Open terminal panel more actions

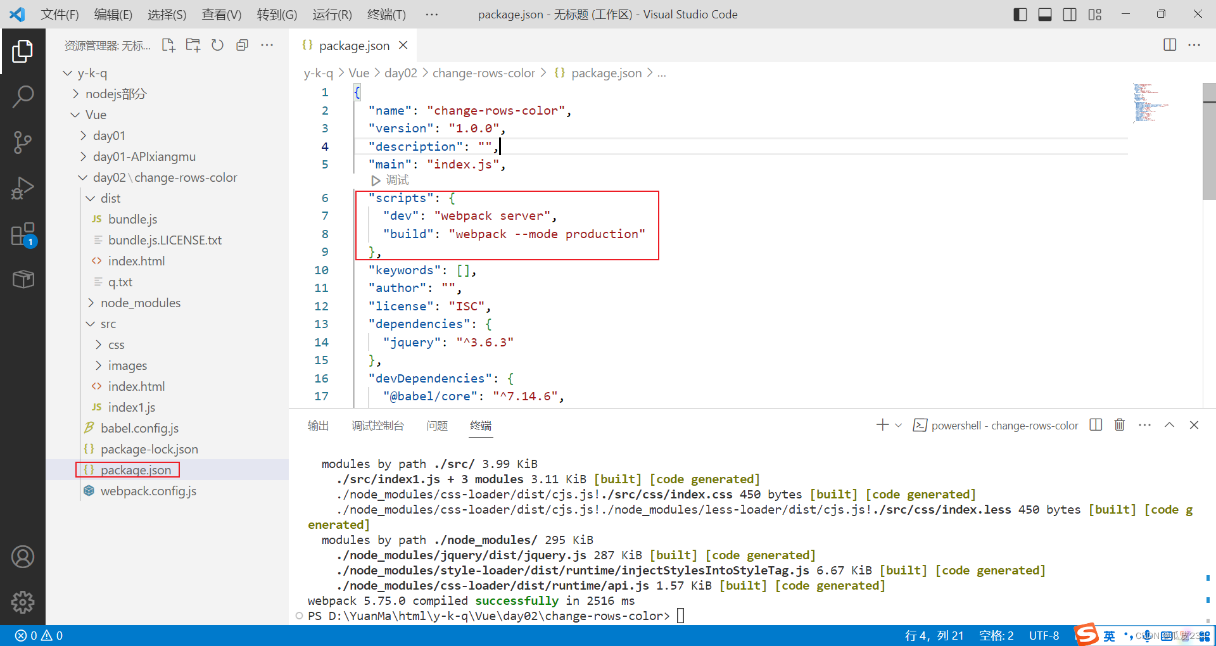point(1144,425)
